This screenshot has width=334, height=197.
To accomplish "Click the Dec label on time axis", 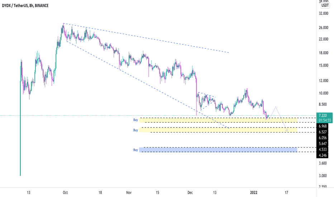I will click(190, 193).
